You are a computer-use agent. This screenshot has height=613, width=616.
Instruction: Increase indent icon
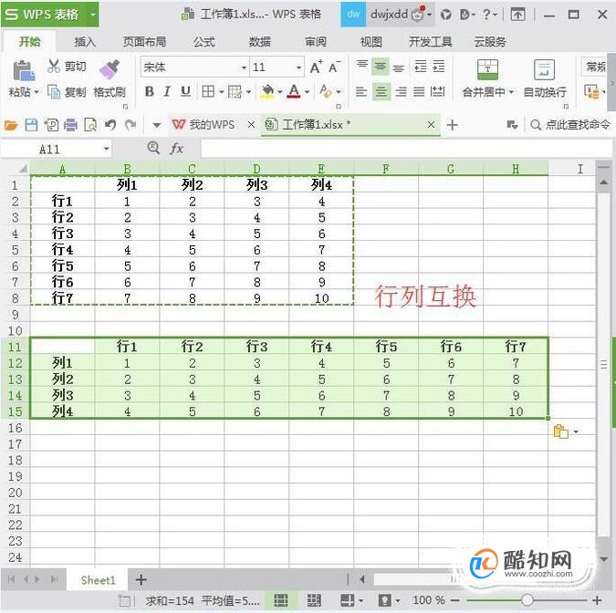(x=438, y=67)
